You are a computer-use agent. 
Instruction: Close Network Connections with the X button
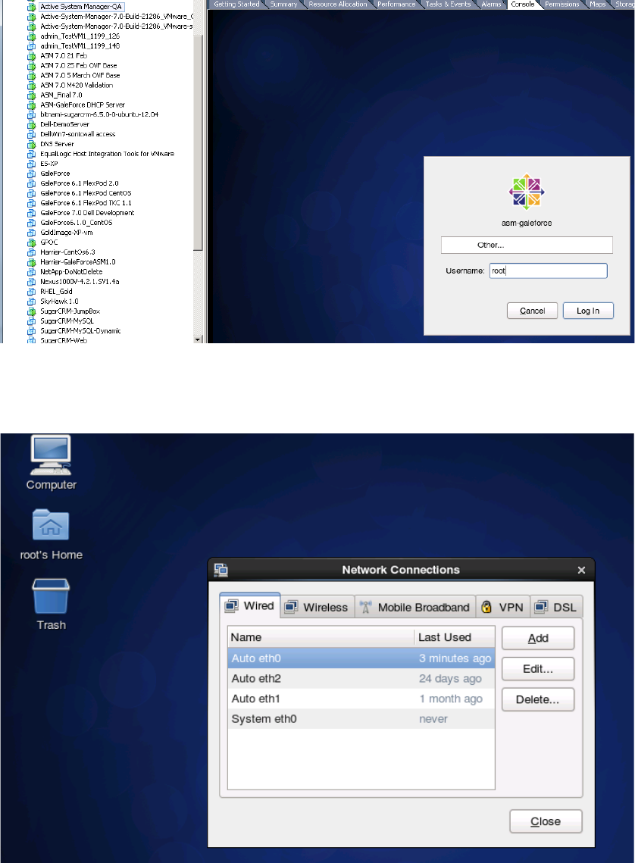pyautogui.click(x=581, y=571)
